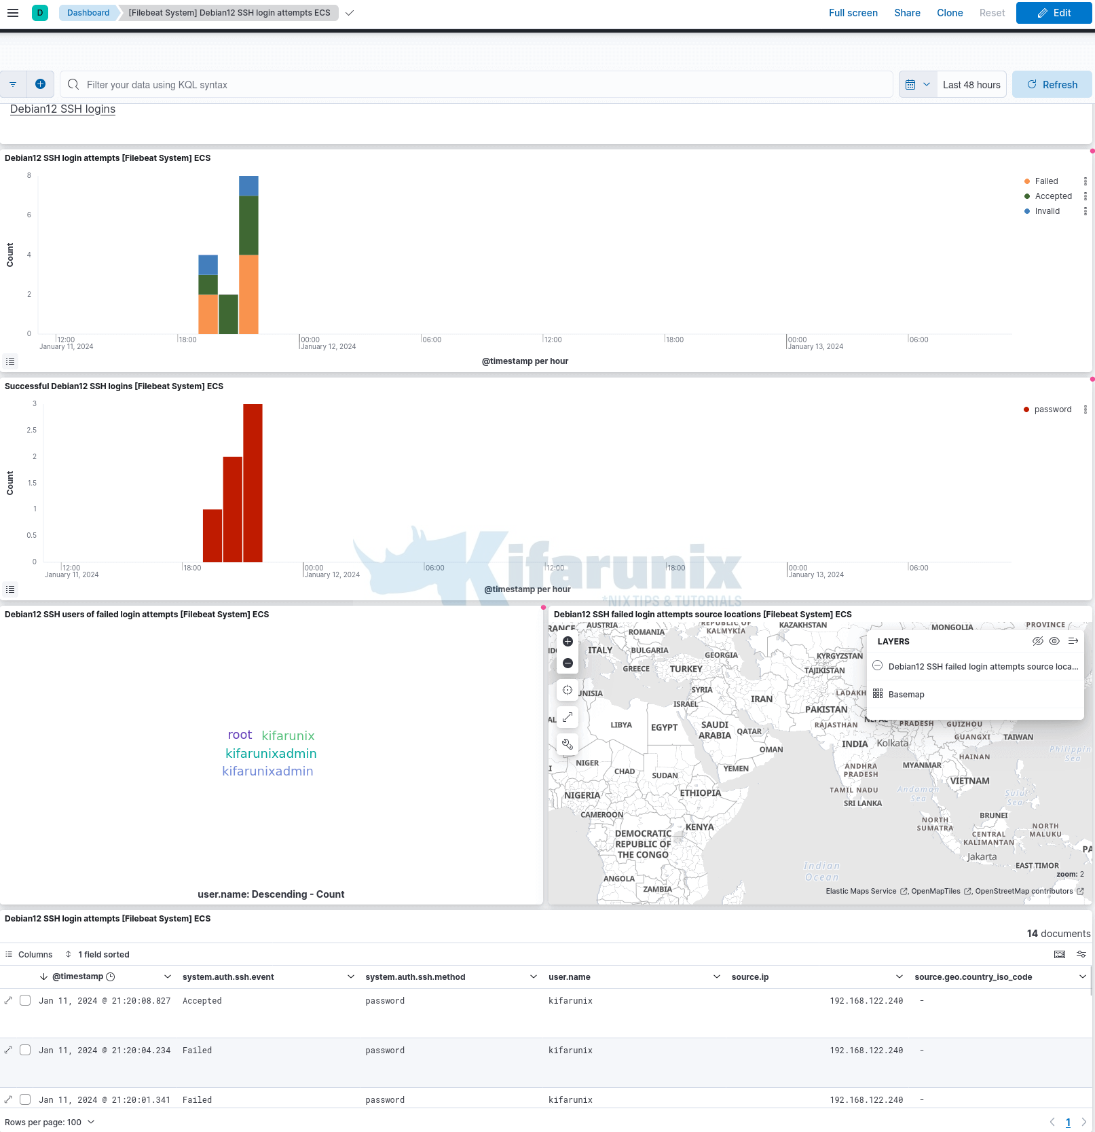Select the first row checkbox for Accepted event
This screenshot has height=1132, width=1095.
pyautogui.click(x=25, y=1000)
